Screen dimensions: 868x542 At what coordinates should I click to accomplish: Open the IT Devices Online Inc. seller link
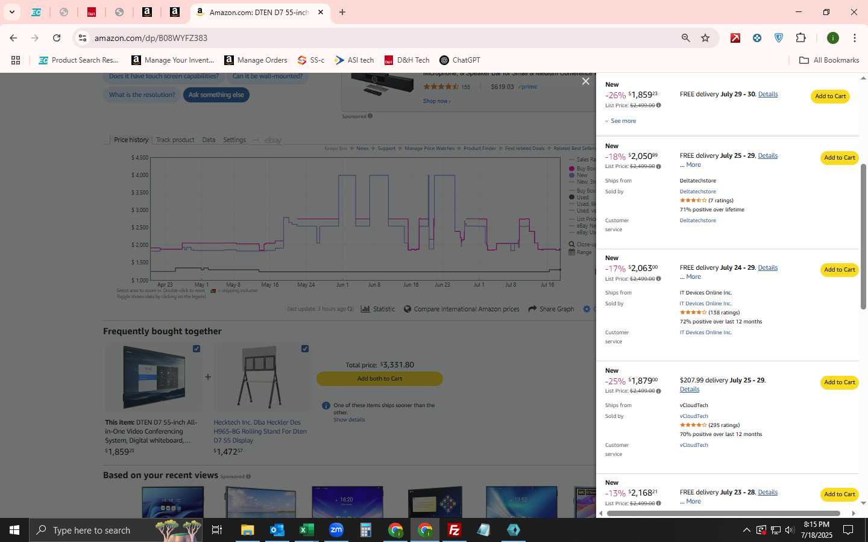705,304
